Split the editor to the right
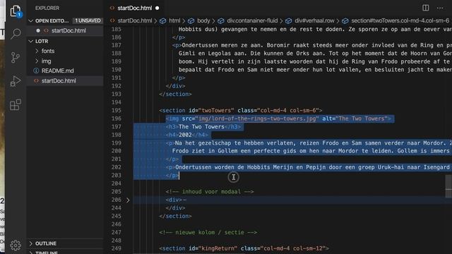 [425, 8]
